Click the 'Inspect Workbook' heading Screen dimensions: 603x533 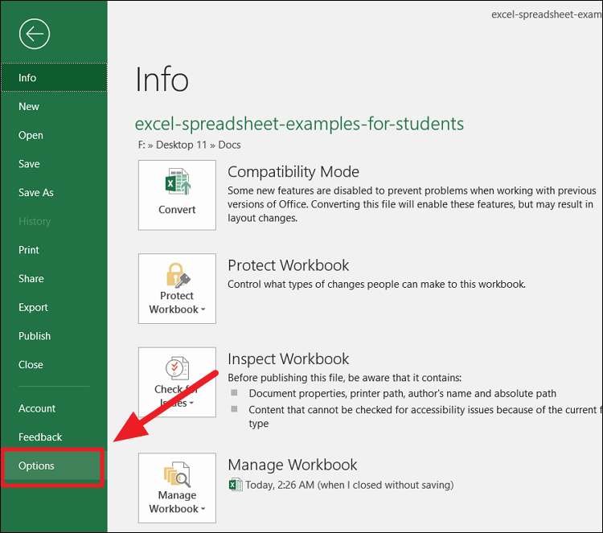pyautogui.click(x=288, y=359)
